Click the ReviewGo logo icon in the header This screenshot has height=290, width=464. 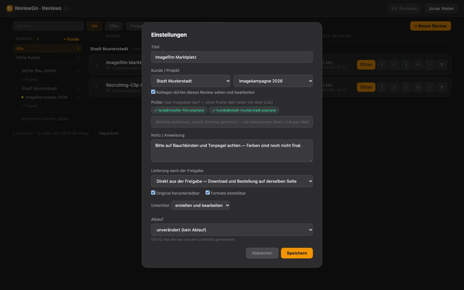(x=10, y=8)
